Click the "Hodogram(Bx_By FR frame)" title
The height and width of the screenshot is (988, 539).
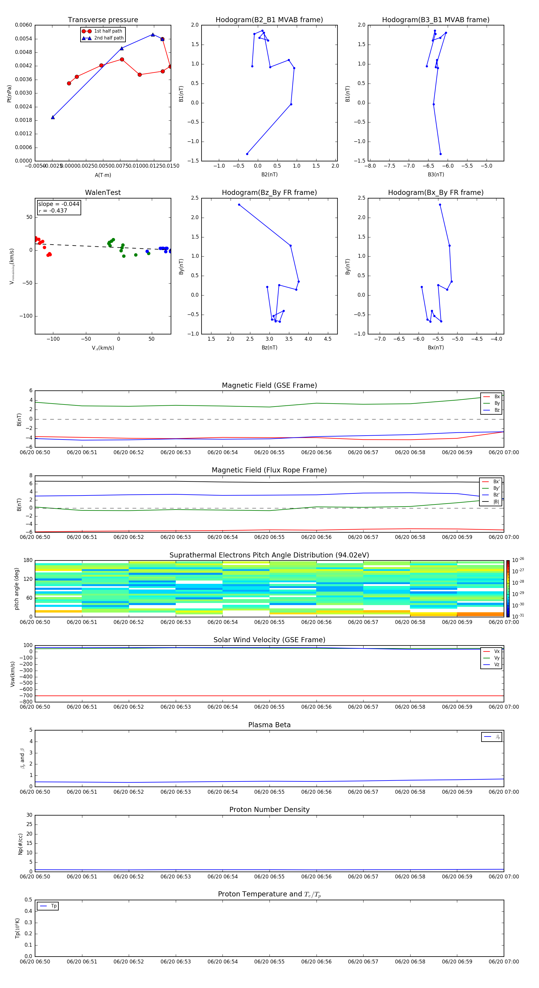[x=436, y=193]
